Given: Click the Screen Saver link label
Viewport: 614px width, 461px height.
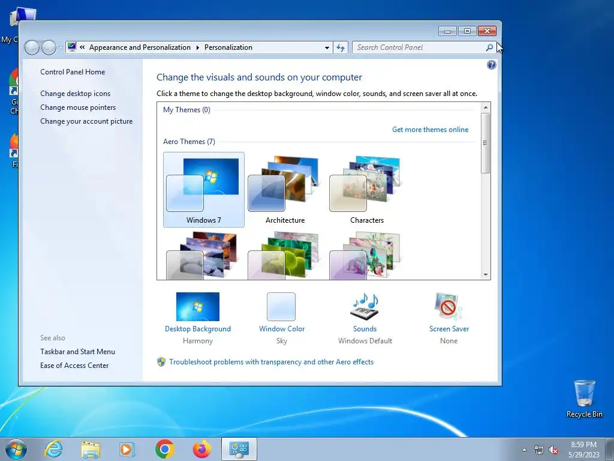Looking at the screenshot, I should [x=449, y=329].
